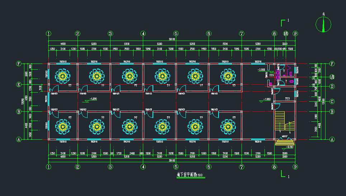The width and height of the screenshot is (346, 196).
Task: Select the north round dining table between axes 6 and 7
Action: [x=228, y=76]
